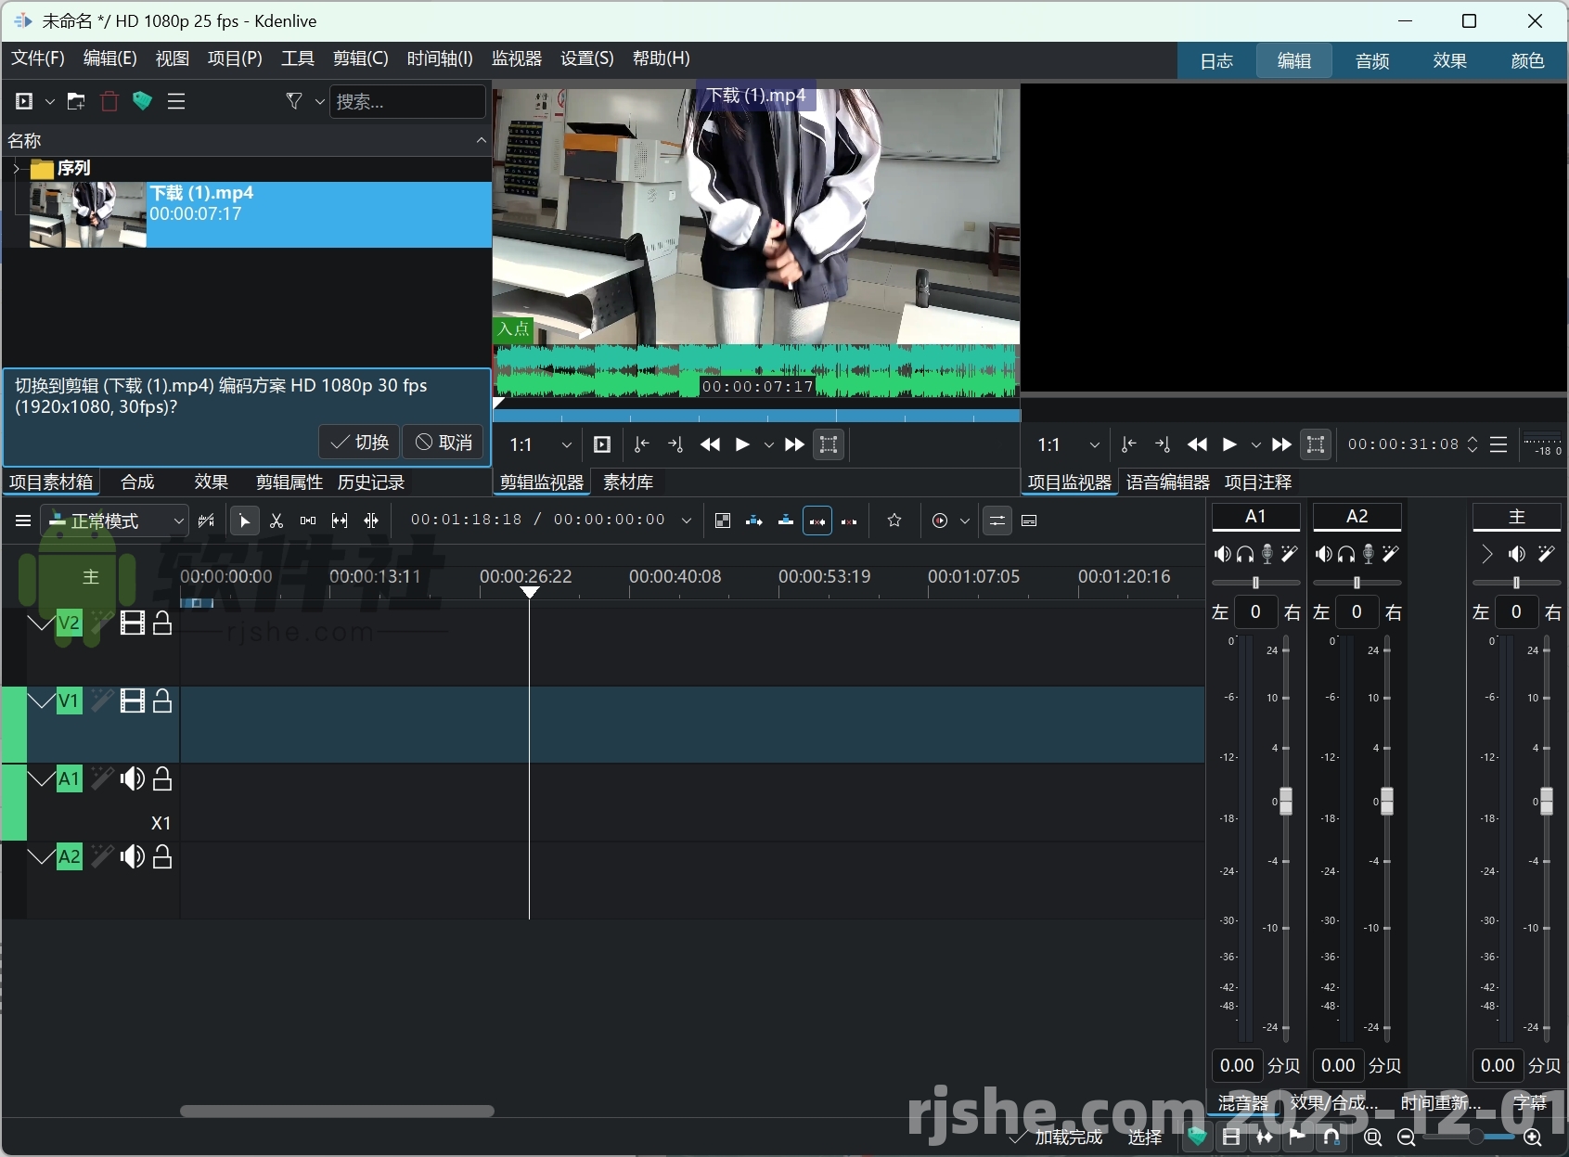Switch to the 音频 workspace tab
Viewport: 1569px width, 1157px height.
point(1371,61)
